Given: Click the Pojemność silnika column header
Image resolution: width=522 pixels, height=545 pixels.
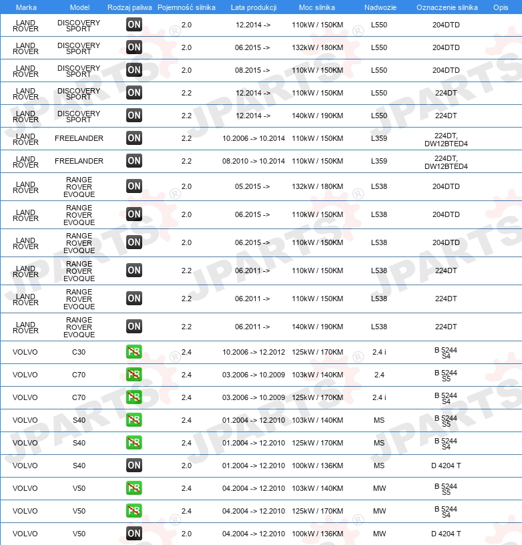Looking at the screenshot, I should pyautogui.click(x=186, y=7).
